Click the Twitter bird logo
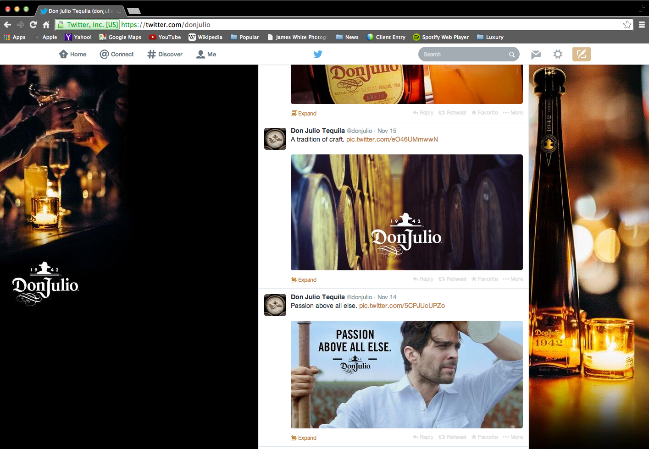Viewport: 649px width, 449px height. click(318, 54)
